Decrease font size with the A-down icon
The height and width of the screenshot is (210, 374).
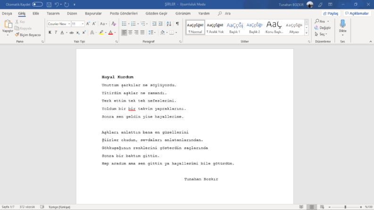pos(94,24)
